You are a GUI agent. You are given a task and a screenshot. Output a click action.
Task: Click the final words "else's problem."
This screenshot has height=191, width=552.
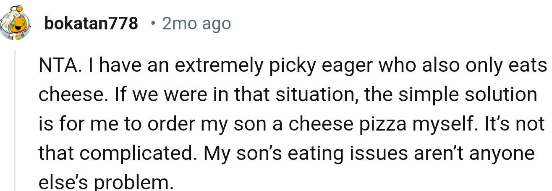click(106, 183)
